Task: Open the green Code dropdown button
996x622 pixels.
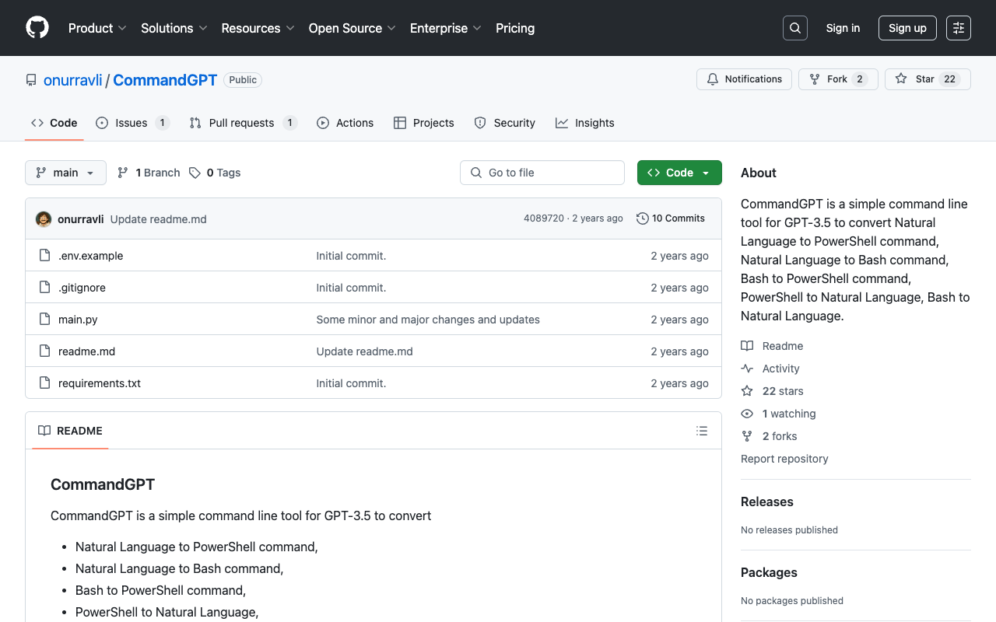Action: coord(679,173)
